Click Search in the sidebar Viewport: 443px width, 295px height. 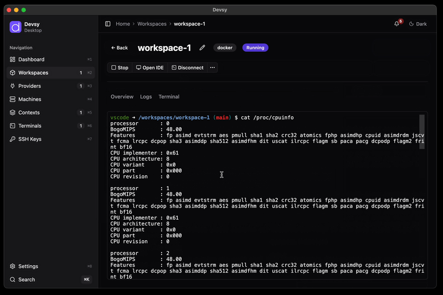pos(50,280)
